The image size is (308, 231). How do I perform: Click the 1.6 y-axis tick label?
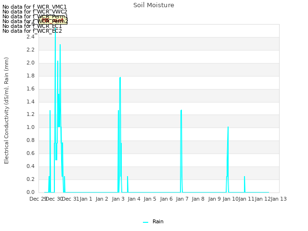tap(30, 89)
